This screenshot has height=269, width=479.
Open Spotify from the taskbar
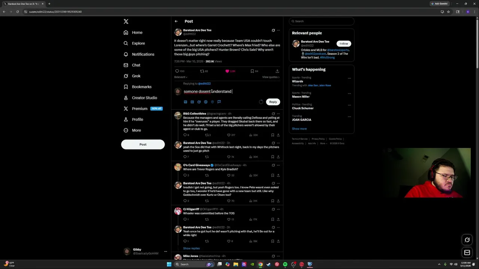pyautogui.click(x=285, y=264)
